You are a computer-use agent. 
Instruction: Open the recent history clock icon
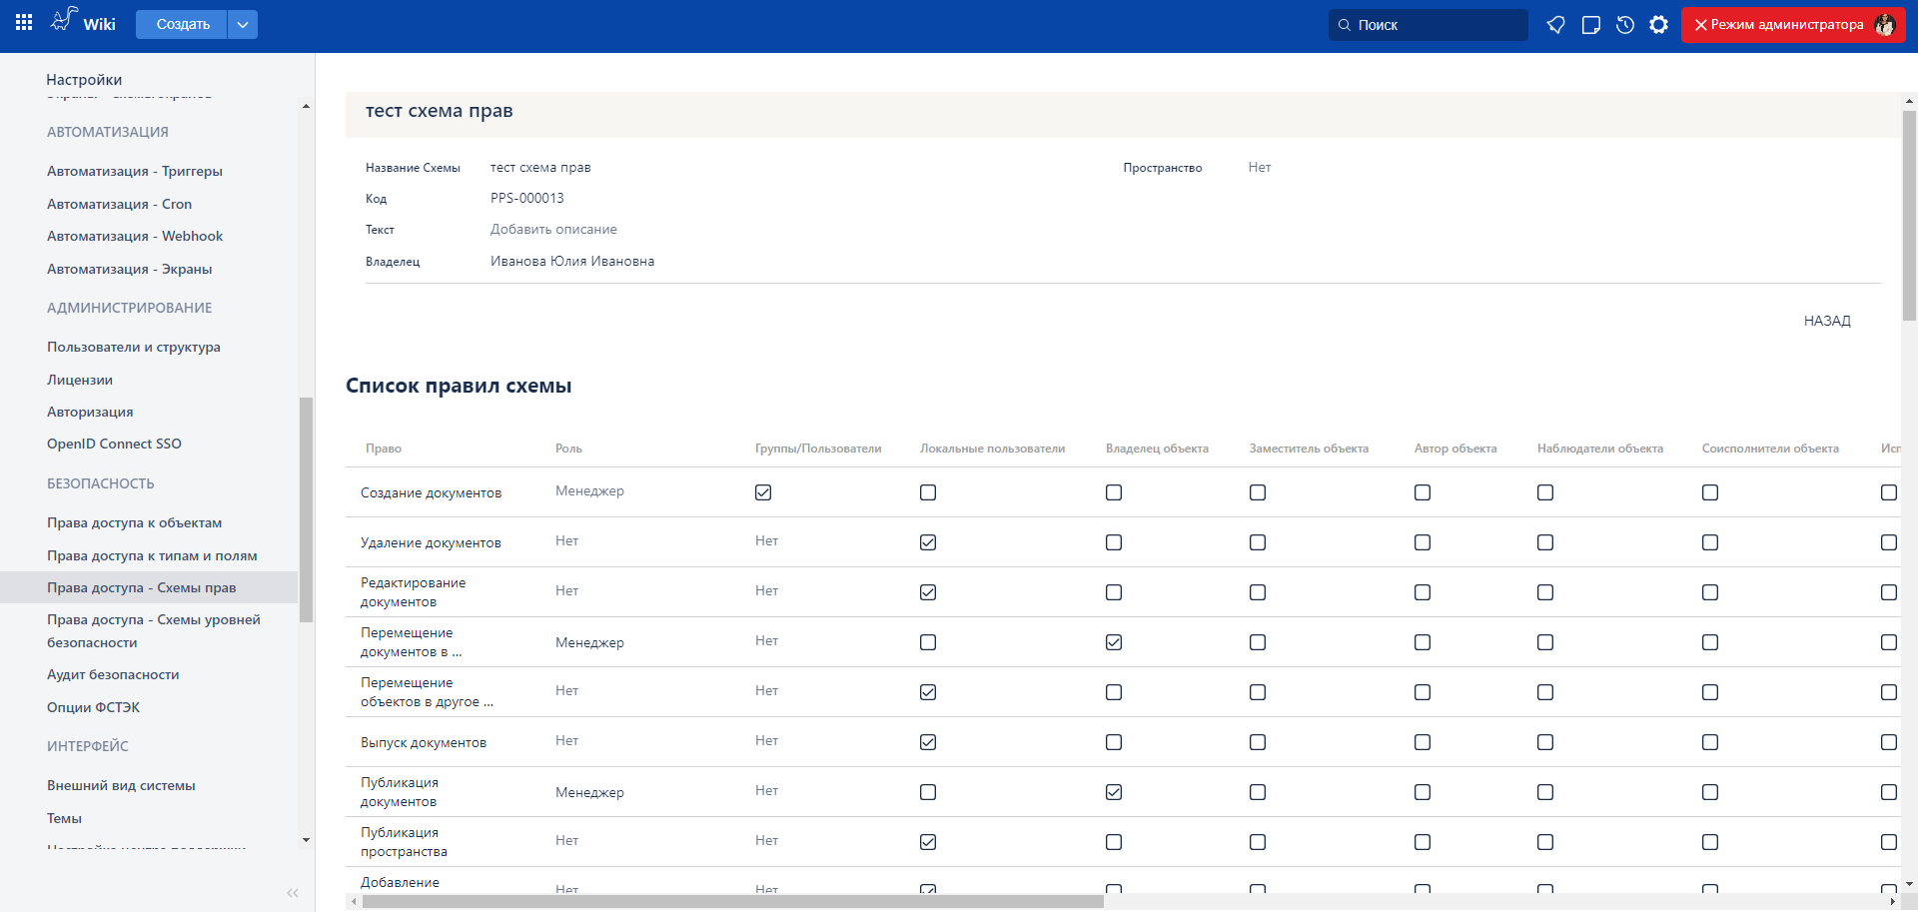click(x=1625, y=25)
